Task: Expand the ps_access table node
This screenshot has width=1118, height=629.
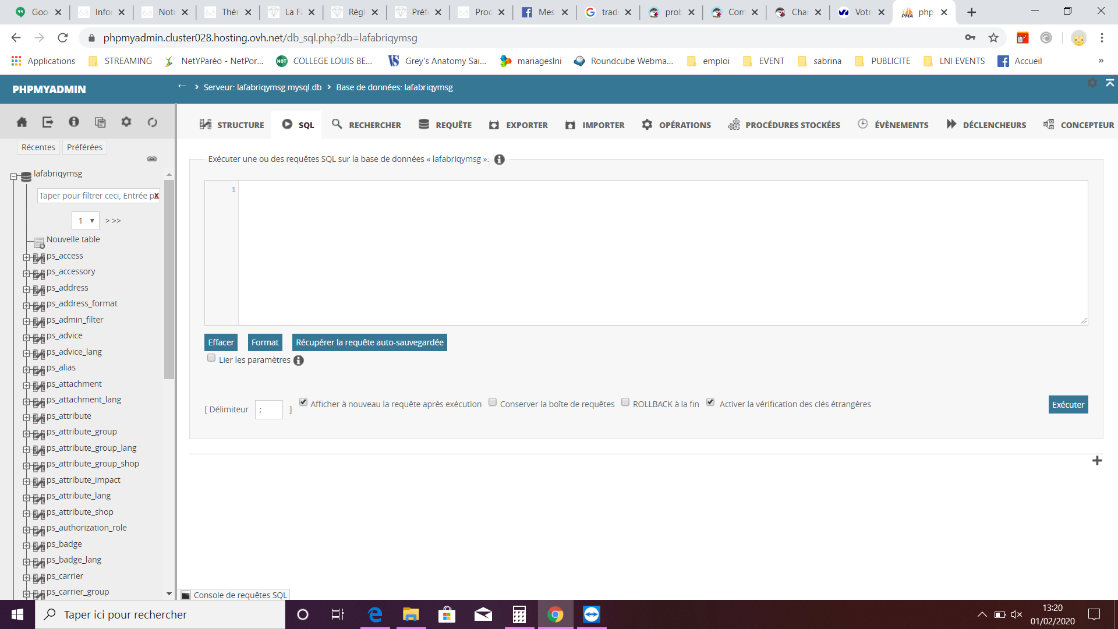Action: click(x=26, y=257)
